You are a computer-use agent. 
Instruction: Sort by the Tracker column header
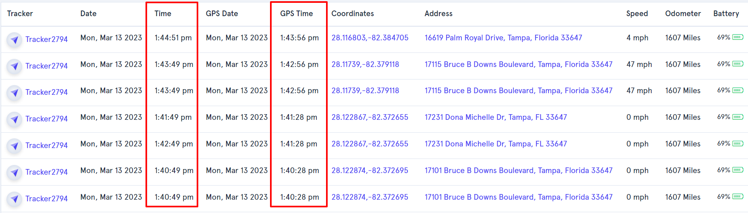point(20,13)
